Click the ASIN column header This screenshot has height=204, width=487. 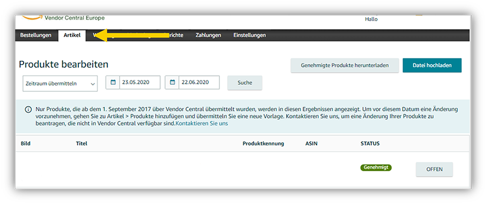click(312, 144)
